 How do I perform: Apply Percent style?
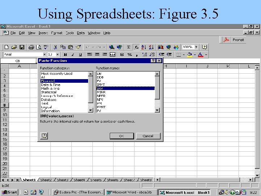[130, 54]
